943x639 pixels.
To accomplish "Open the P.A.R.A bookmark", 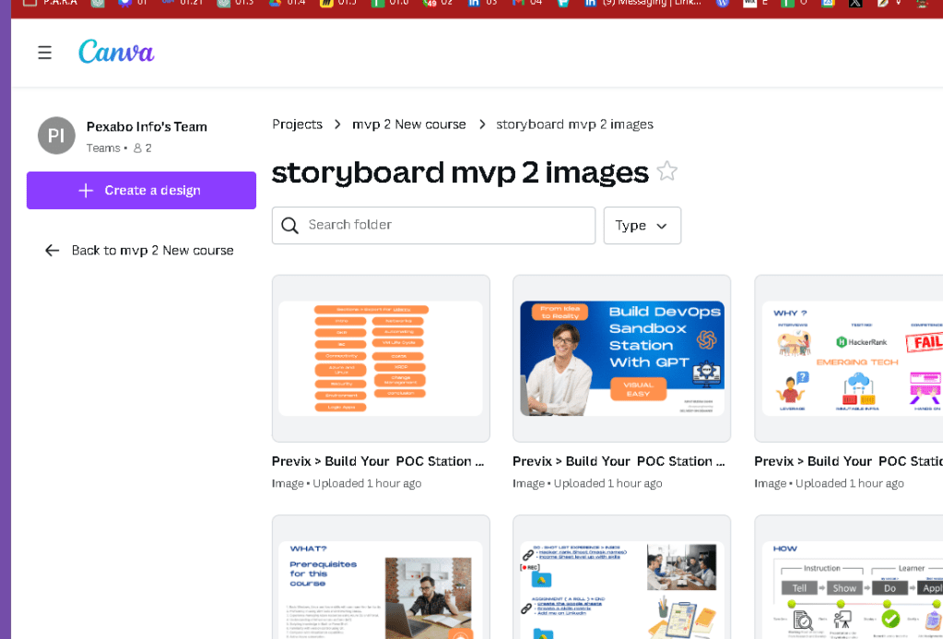I will 52,3.
